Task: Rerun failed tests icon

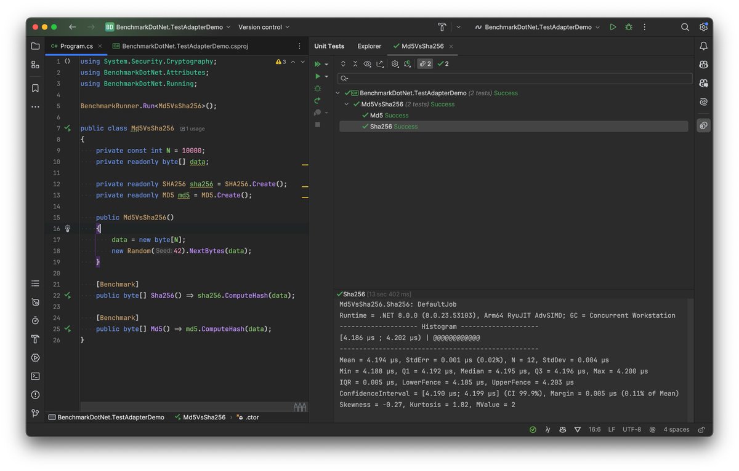Action: pyautogui.click(x=318, y=100)
